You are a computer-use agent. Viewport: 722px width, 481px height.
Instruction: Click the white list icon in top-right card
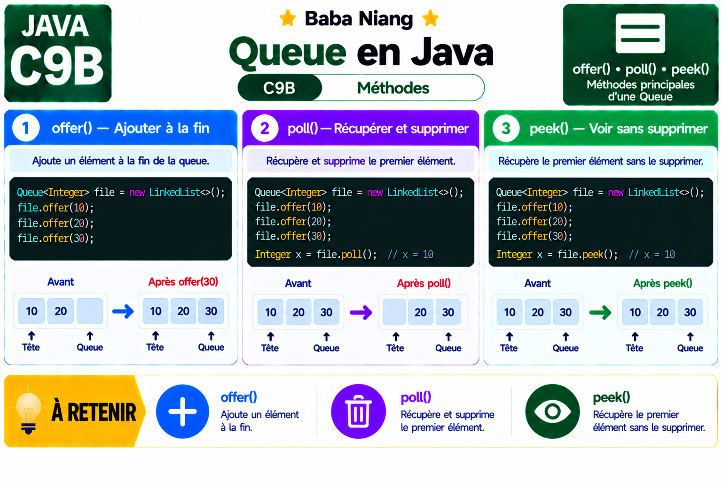click(640, 33)
